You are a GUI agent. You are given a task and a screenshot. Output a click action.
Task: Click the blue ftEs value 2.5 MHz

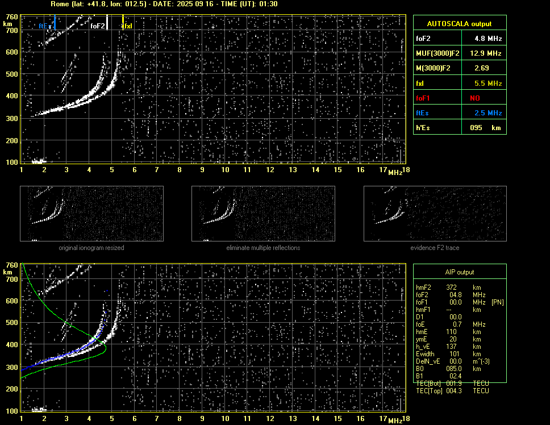pyautogui.click(x=488, y=113)
